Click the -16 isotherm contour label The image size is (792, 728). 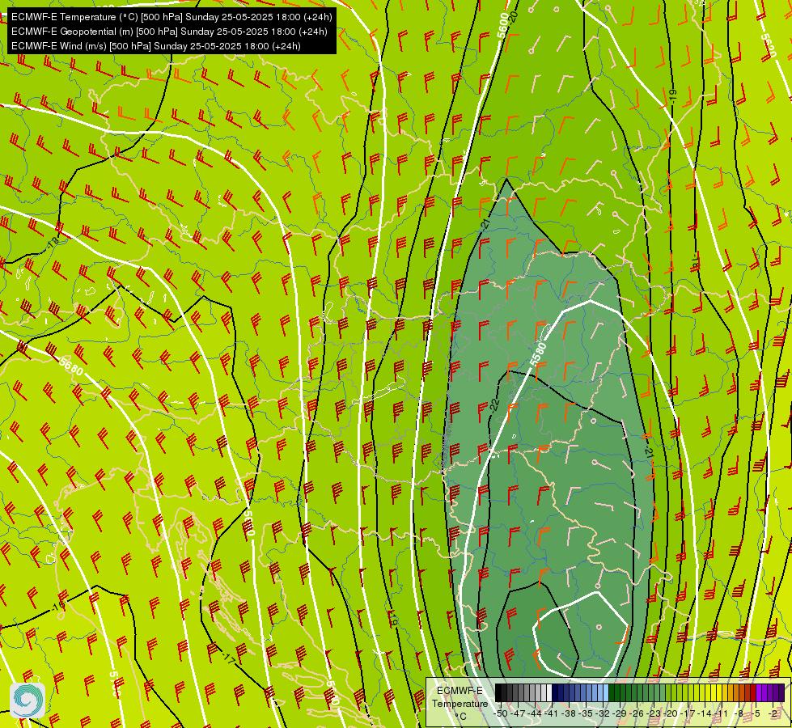click(x=59, y=605)
